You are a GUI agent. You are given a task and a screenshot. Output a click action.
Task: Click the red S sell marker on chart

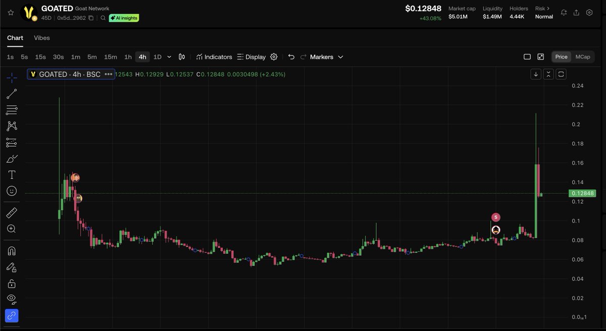point(495,217)
